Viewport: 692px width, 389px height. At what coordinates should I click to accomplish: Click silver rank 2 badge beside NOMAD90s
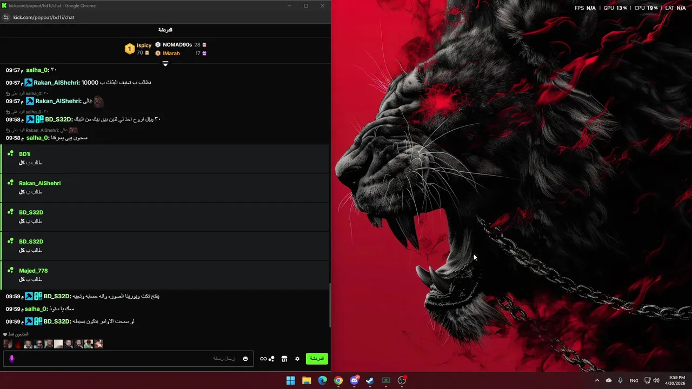[x=158, y=45]
